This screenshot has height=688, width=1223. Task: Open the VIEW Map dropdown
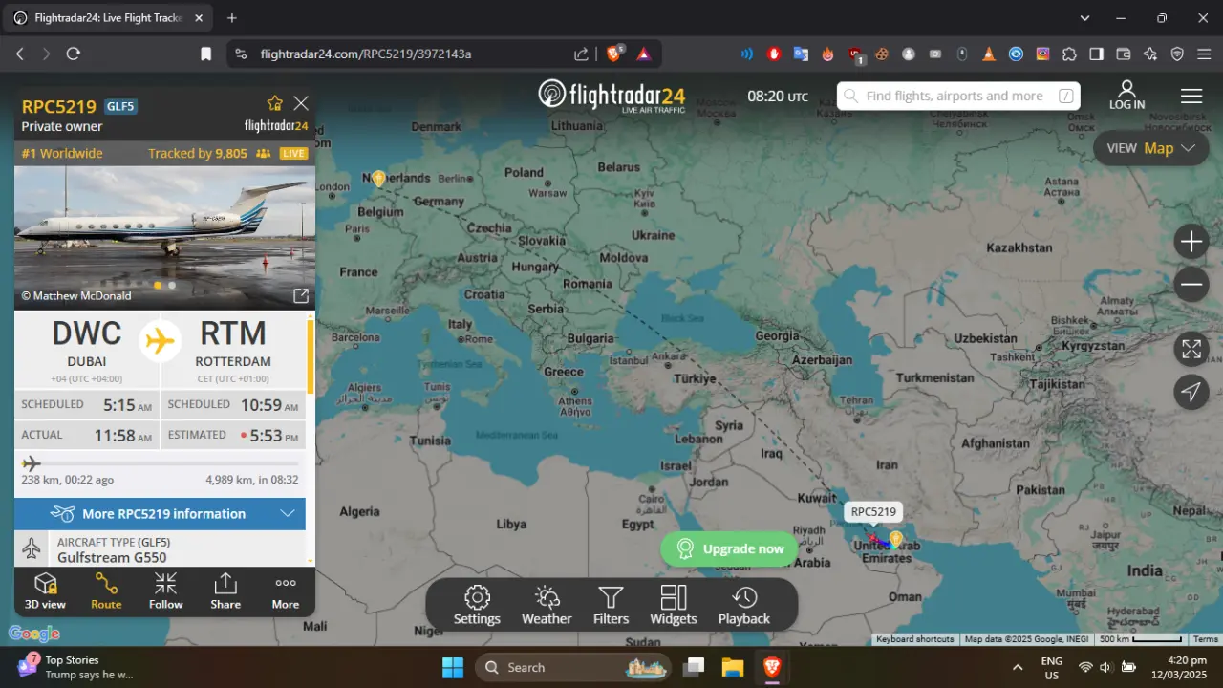tap(1151, 148)
